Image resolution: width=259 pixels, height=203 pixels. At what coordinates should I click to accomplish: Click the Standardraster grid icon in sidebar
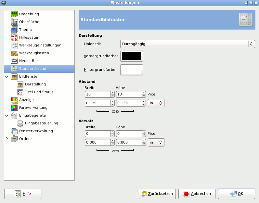[14, 69]
